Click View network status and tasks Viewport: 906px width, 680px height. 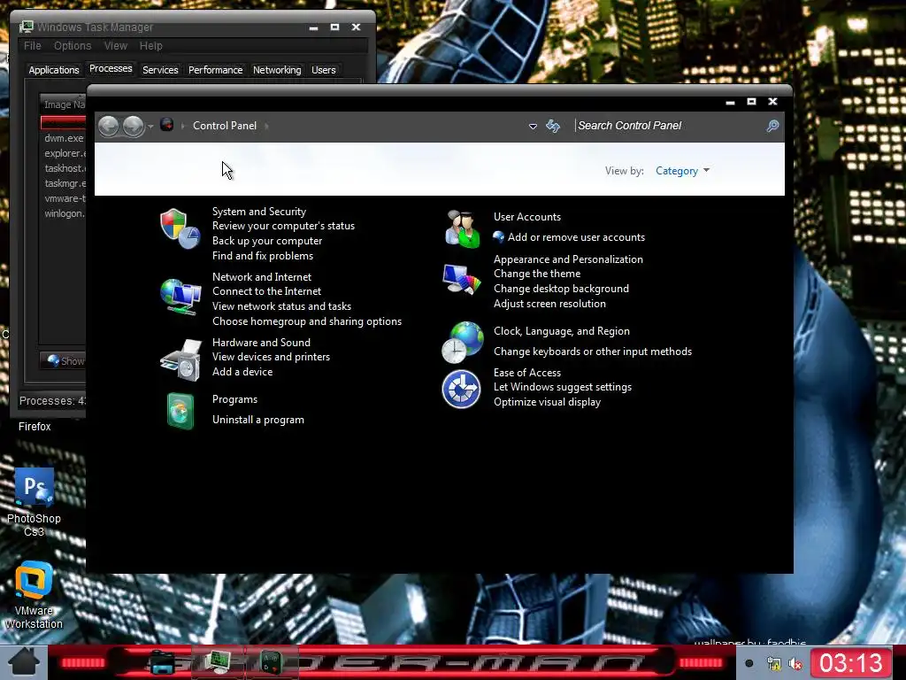[281, 306]
